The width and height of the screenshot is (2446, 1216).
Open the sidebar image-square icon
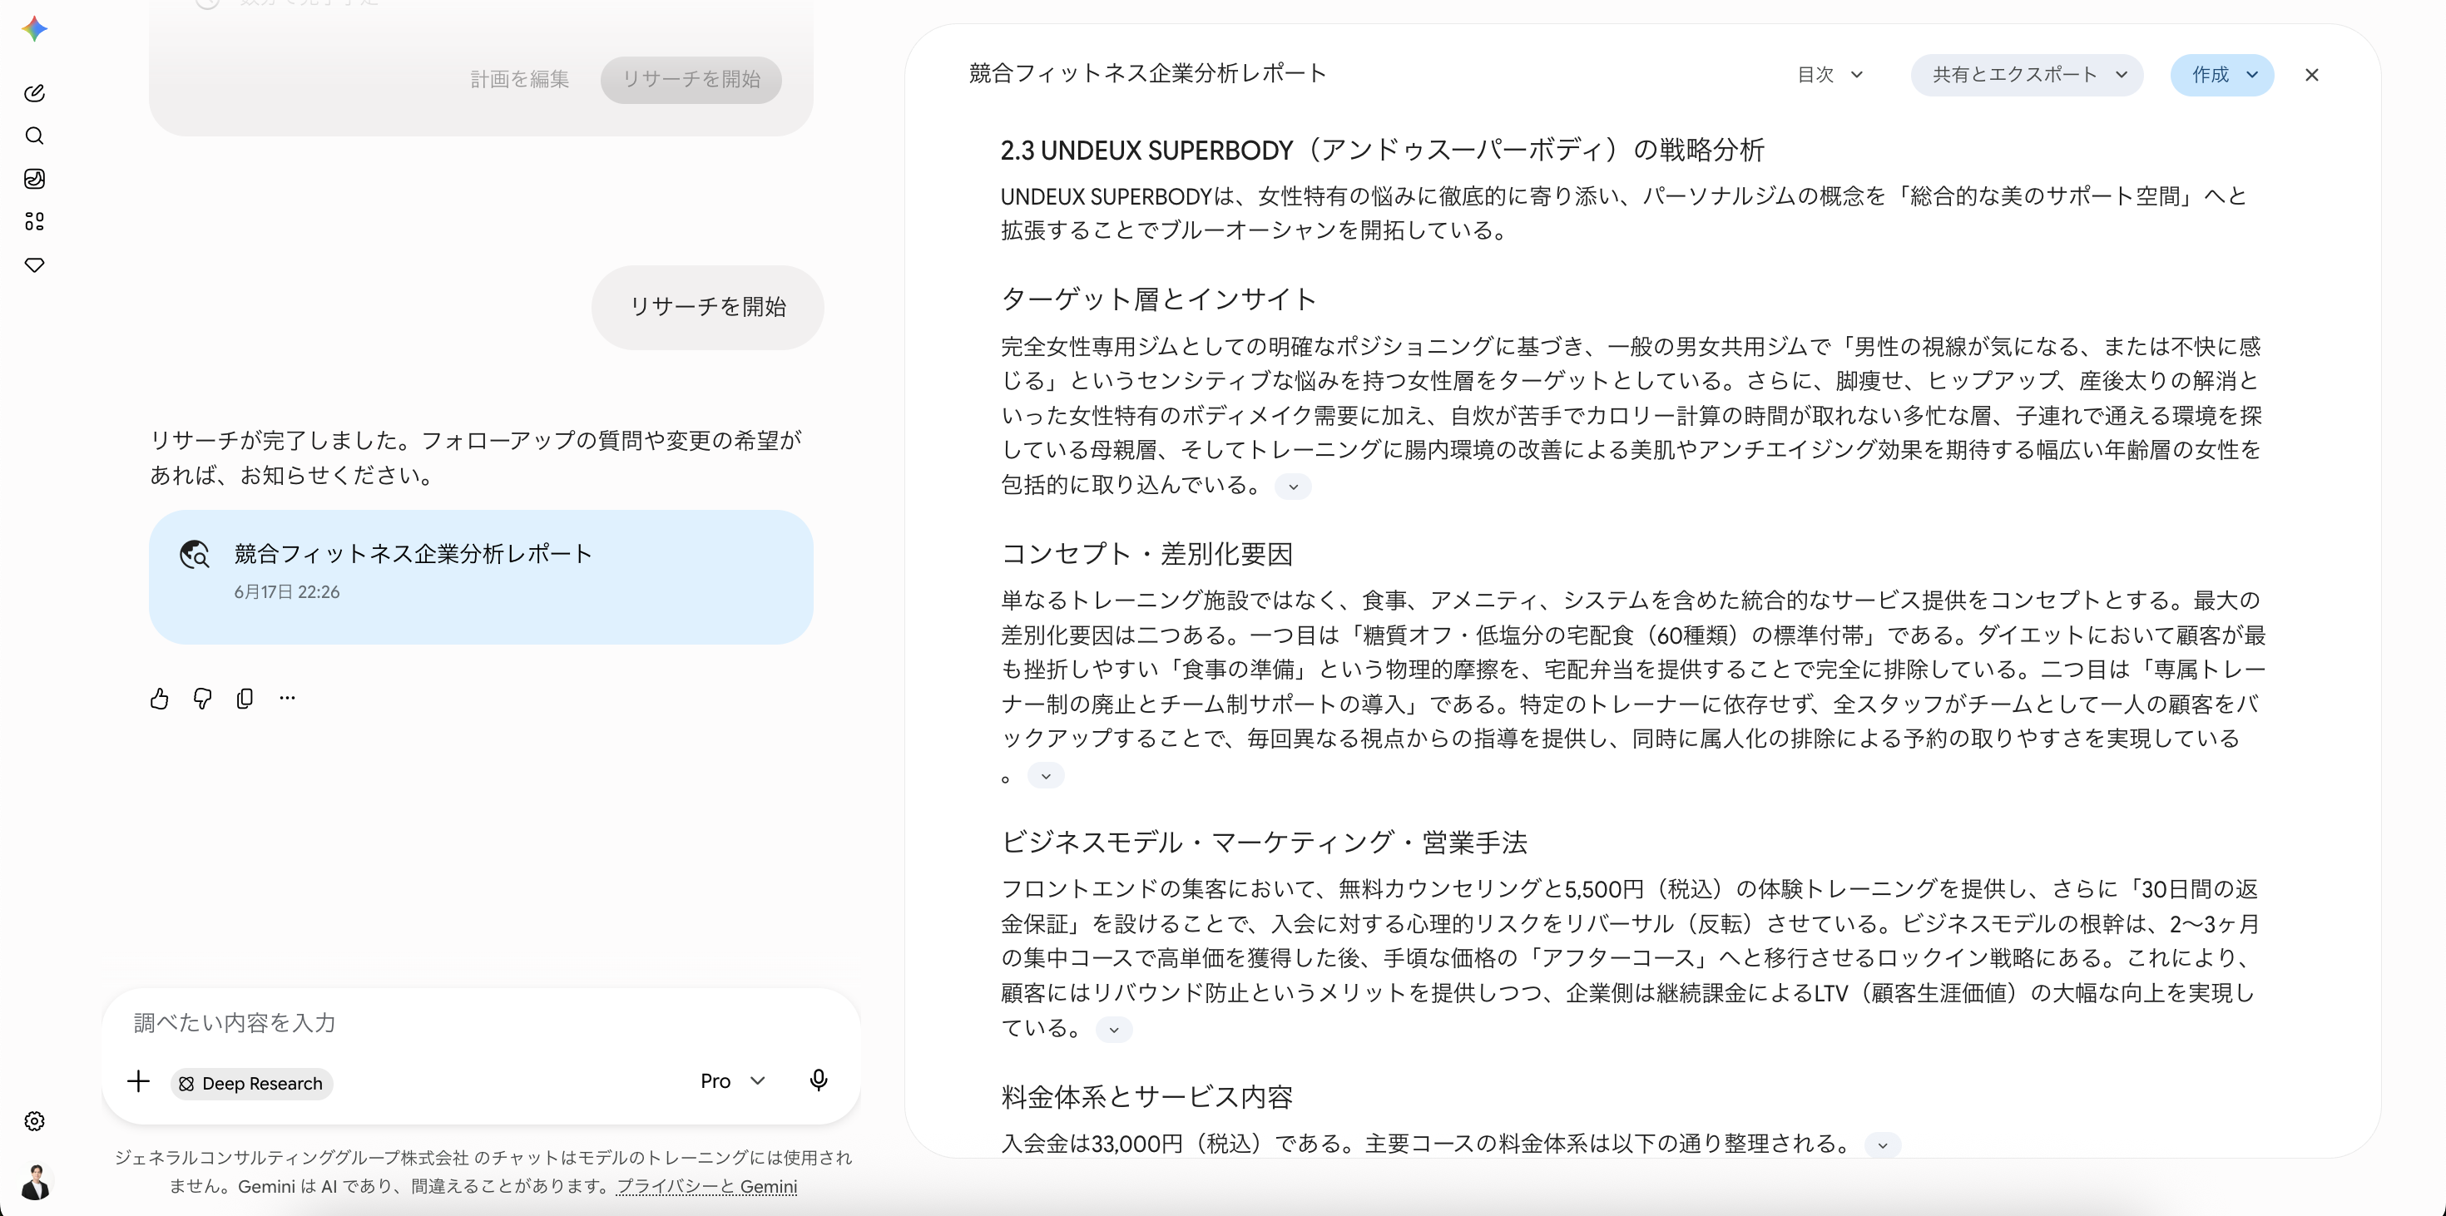click(x=35, y=179)
